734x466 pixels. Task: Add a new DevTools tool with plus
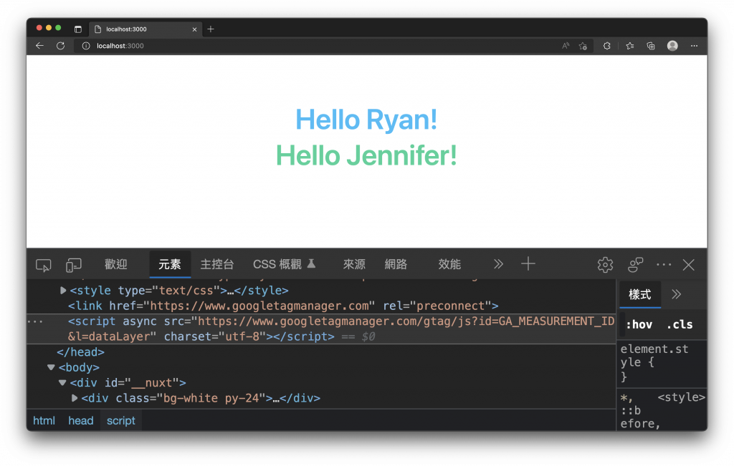pyautogui.click(x=528, y=263)
